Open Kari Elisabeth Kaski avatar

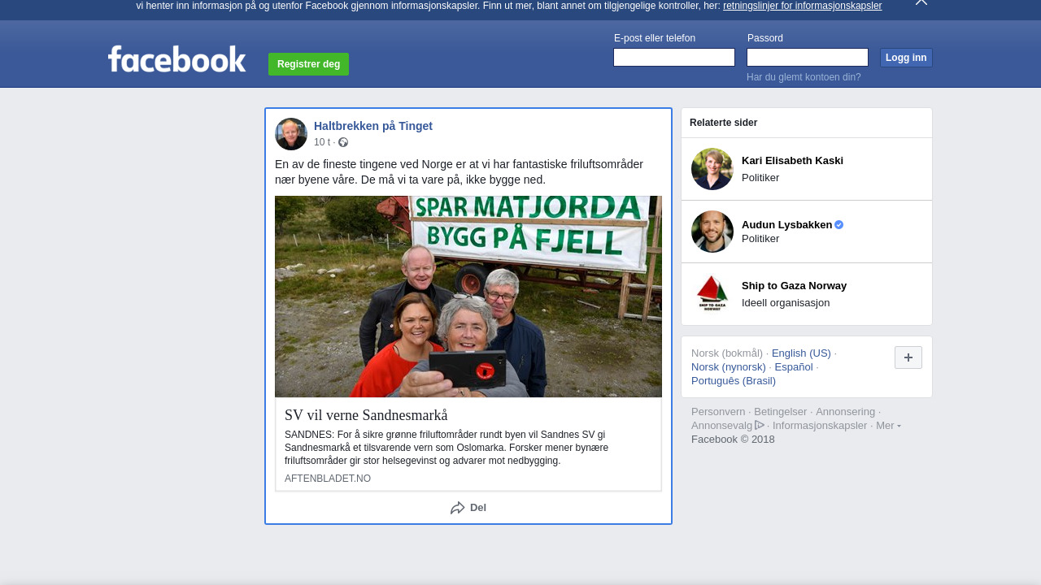click(712, 169)
